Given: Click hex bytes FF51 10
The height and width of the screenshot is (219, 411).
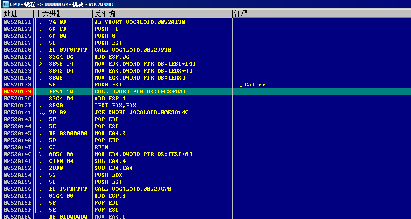Looking at the screenshot, I should [61, 92].
